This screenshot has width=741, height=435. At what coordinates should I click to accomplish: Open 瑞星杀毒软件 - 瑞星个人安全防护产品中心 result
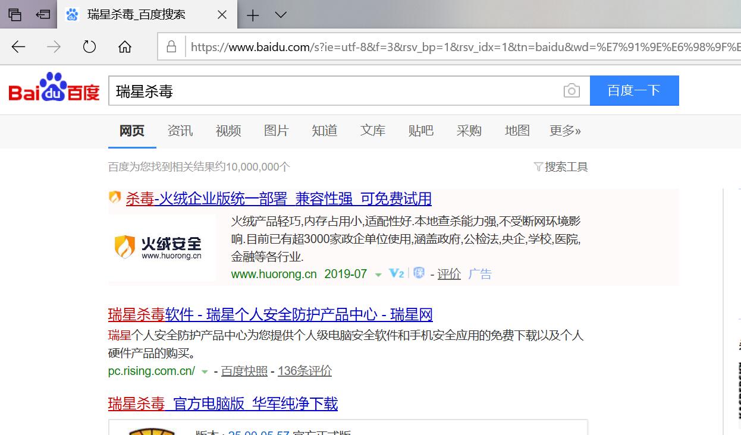[x=271, y=314]
